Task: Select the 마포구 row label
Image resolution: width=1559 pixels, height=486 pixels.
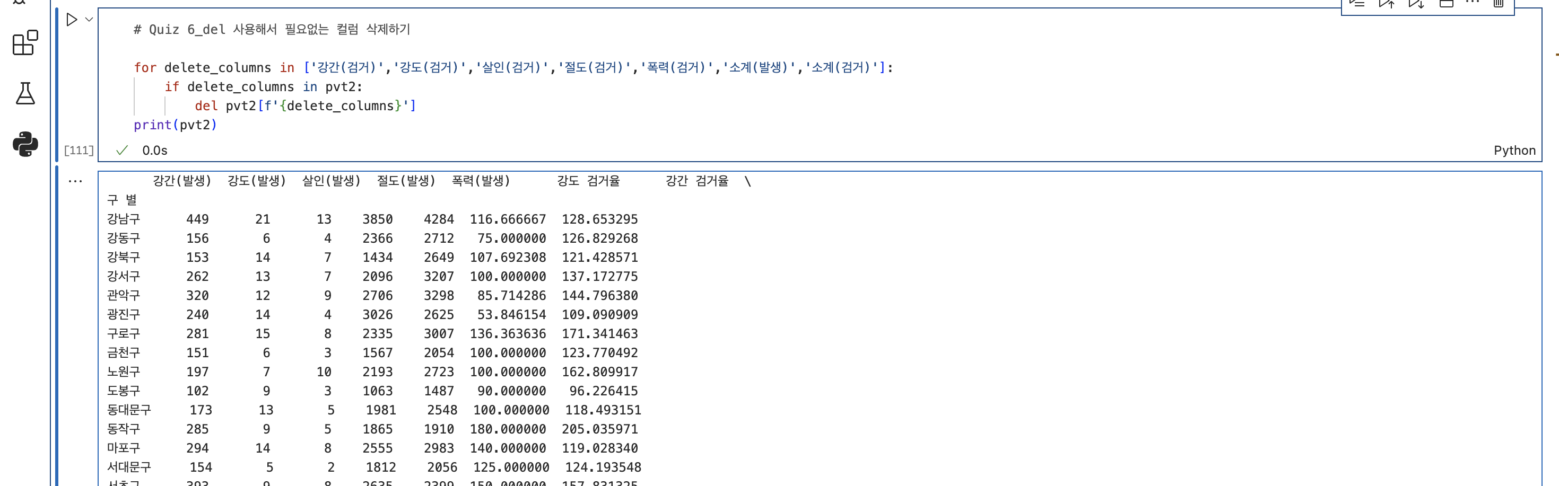Action: [x=124, y=448]
